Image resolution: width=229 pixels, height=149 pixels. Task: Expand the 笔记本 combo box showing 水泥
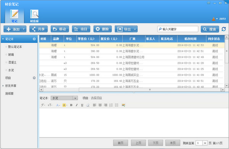point(75,98)
